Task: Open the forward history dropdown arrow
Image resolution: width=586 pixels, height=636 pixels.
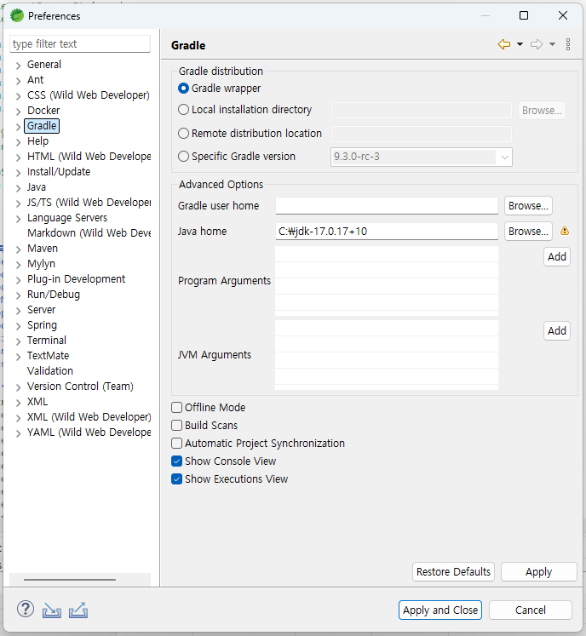Action: 552,44
